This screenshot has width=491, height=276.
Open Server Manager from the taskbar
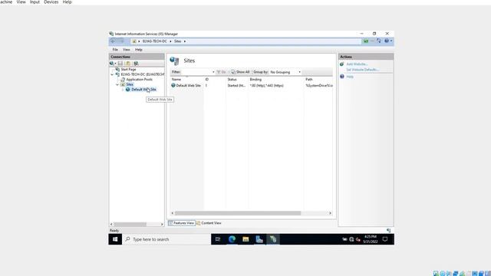[259, 239]
